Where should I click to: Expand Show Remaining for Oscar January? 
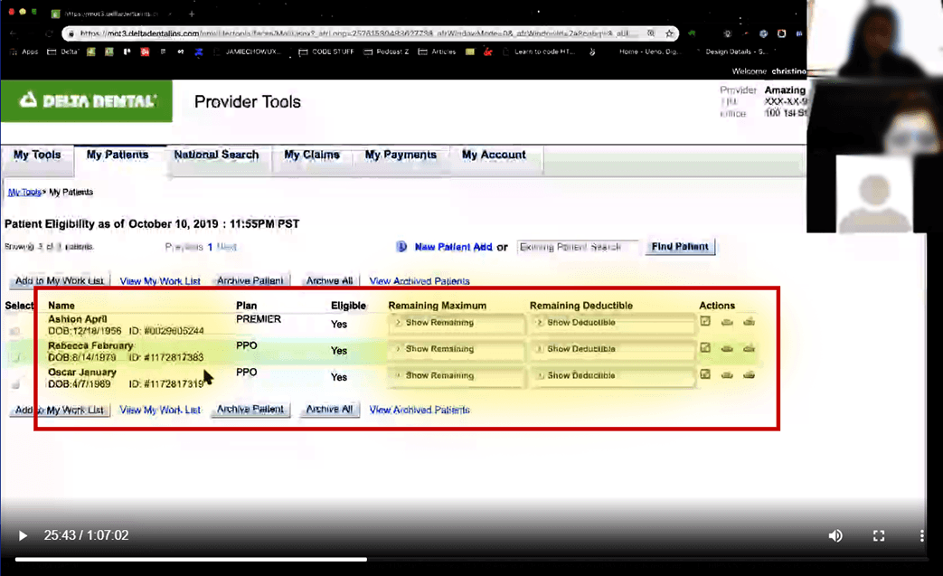click(x=457, y=376)
